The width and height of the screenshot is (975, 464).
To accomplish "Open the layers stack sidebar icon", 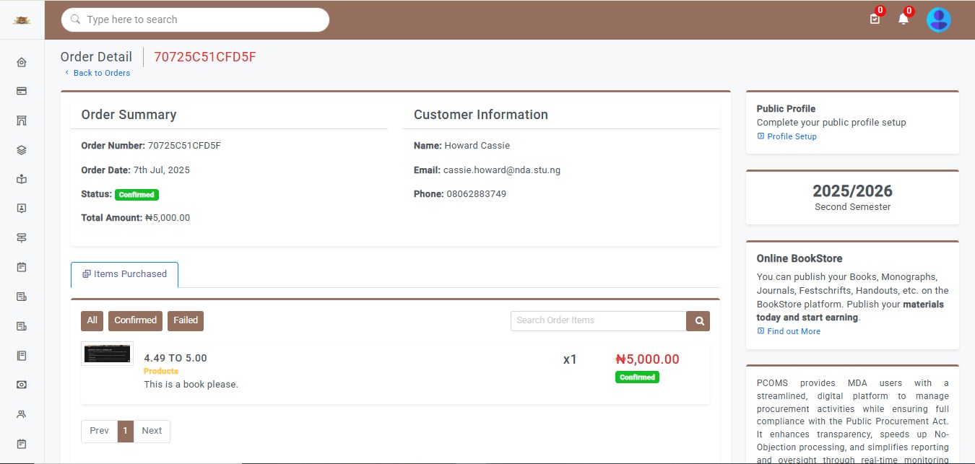I will 22,150.
